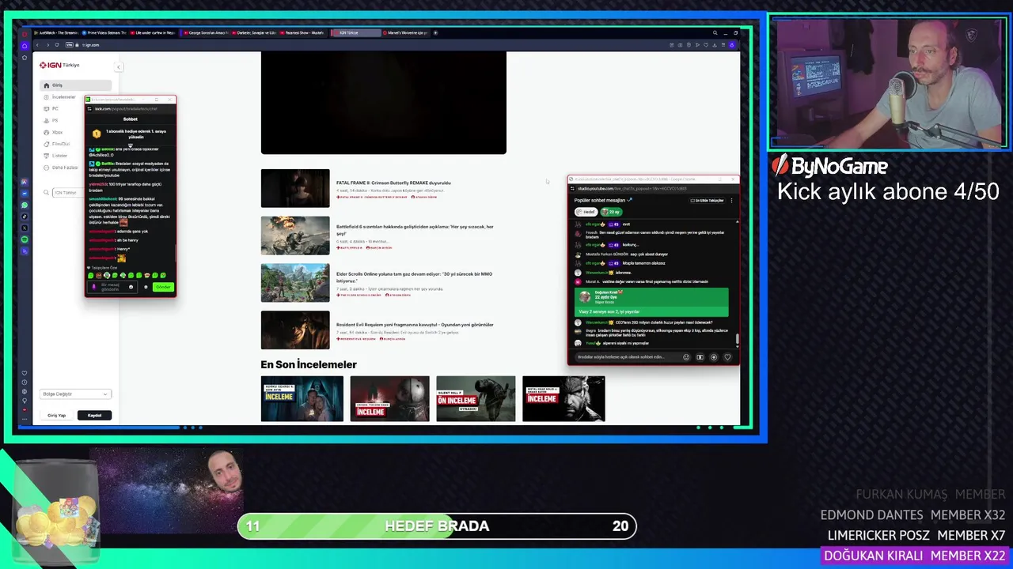Switch to the George Soros tab

pos(206,33)
